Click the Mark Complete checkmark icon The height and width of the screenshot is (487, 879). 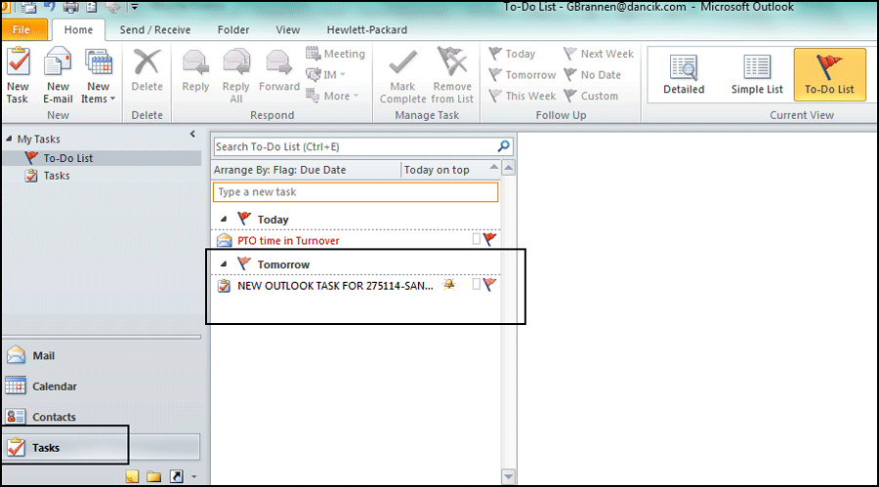point(402,65)
